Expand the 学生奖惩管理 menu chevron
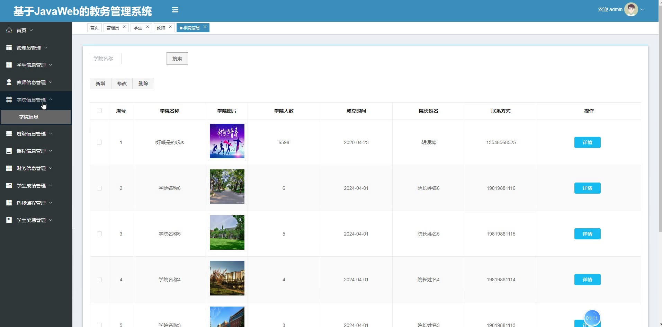The width and height of the screenshot is (662, 327). point(51,220)
